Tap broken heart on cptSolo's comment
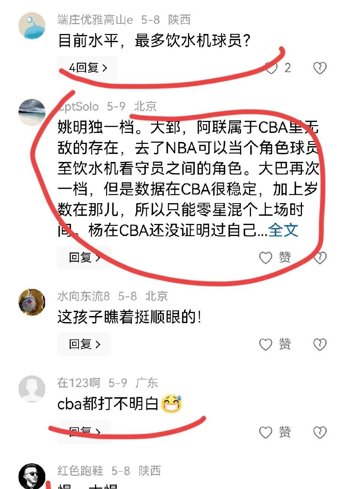348x489 pixels. tap(320, 258)
